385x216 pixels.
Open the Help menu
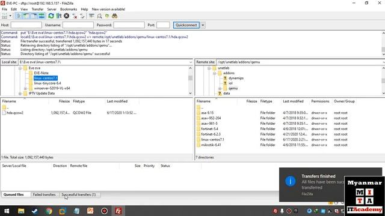pos(84,9)
